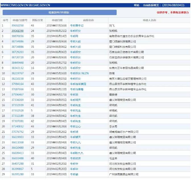The height and width of the screenshot is (180, 192).
Task: Open application number 36619903
Action: tap(18, 137)
